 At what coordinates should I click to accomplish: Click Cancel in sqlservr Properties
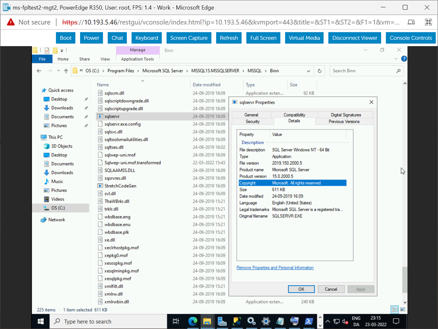point(331,289)
